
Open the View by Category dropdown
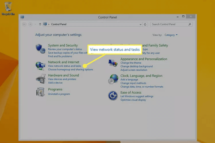pyautogui.click(x=171, y=35)
